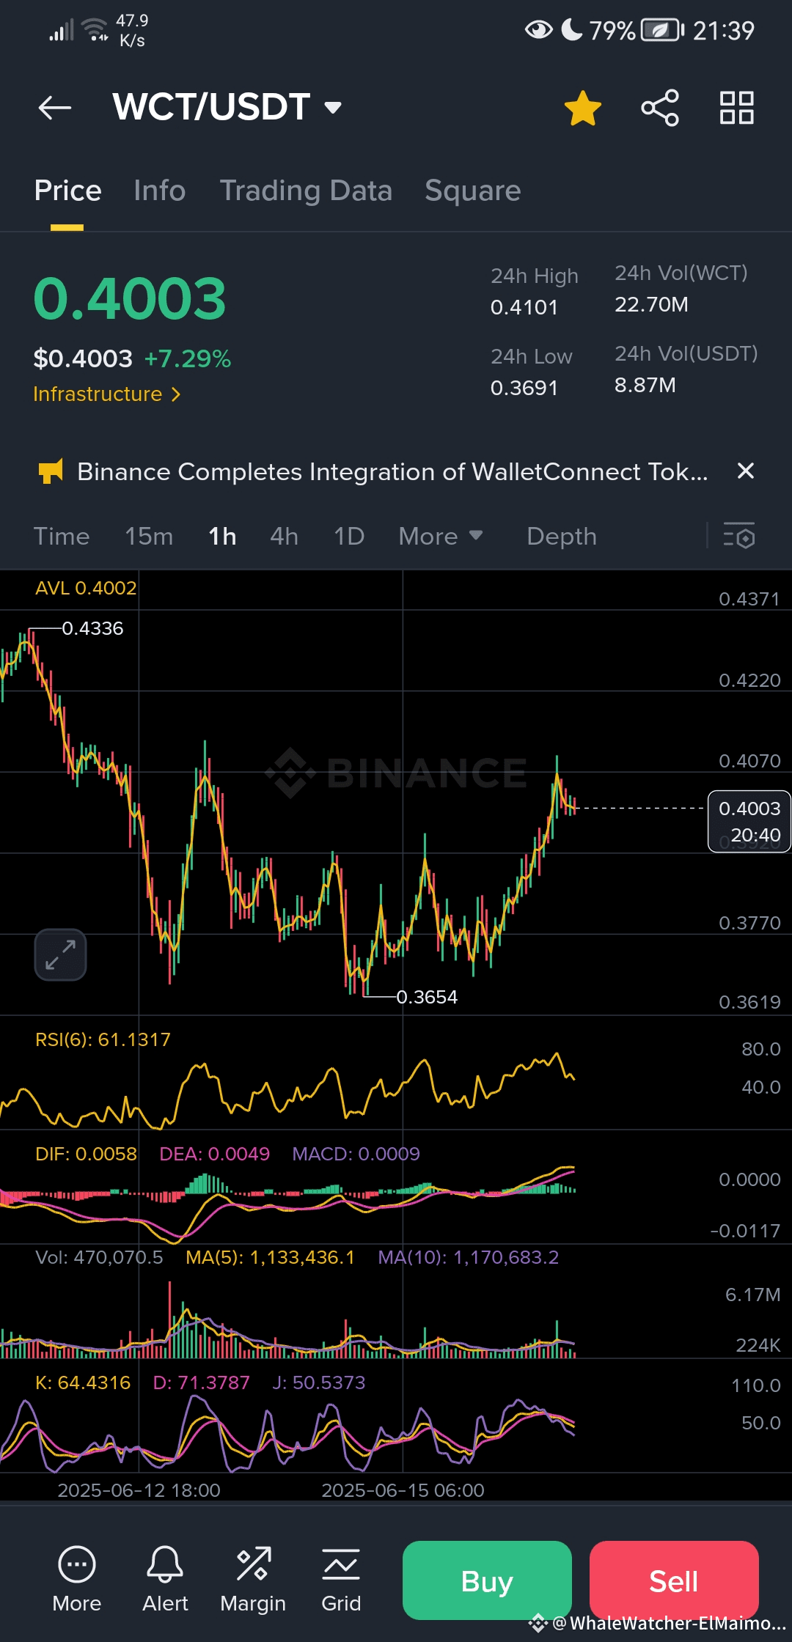The width and height of the screenshot is (792, 1642).
Task: Tap the eye comfort icon in status bar
Action: click(539, 30)
